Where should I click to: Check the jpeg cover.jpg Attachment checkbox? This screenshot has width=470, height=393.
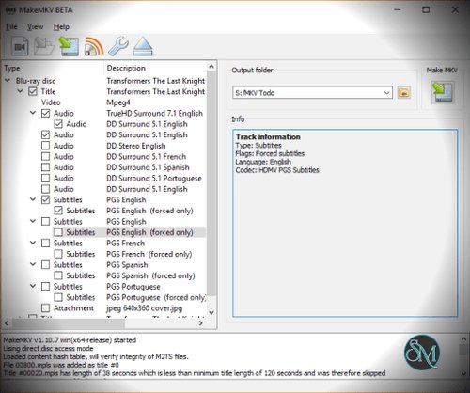(45, 308)
